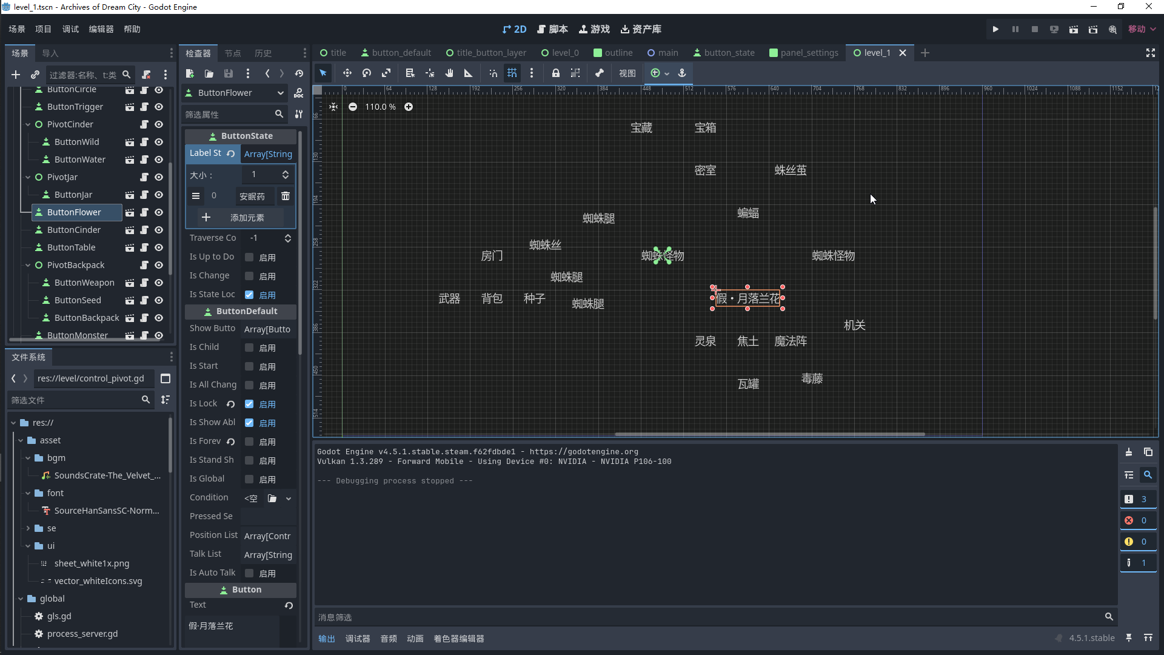Zoom out the viewport with minus icon
This screenshot has width=1164, height=655.
coord(353,107)
